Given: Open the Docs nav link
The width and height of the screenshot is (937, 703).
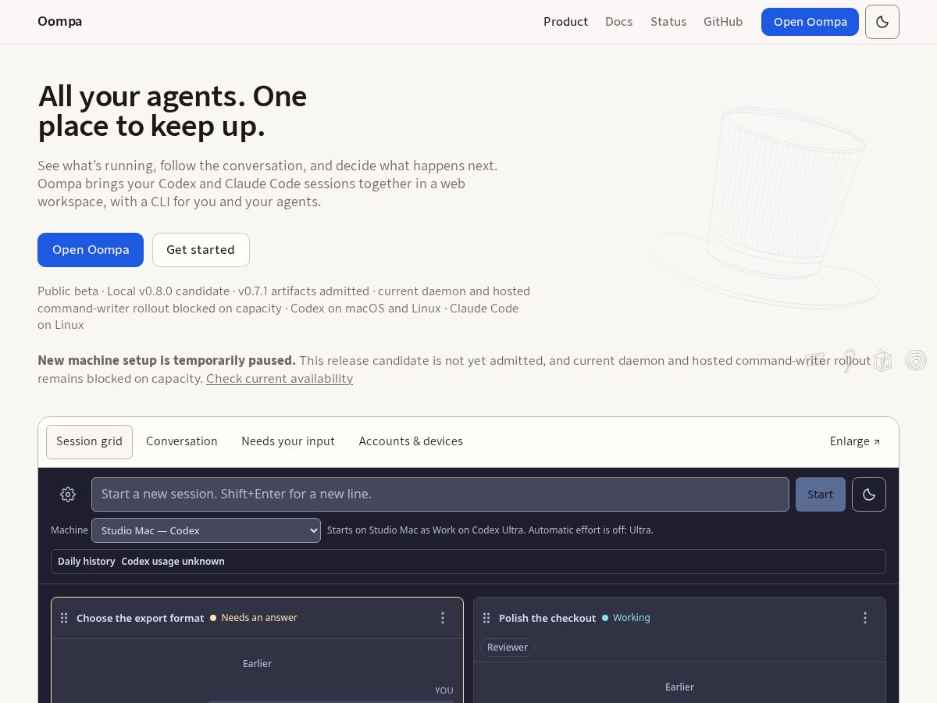Looking at the screenshot, I should coord(619,22).
